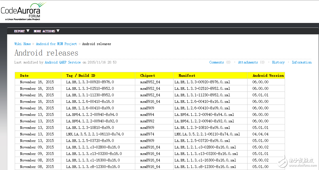The image size is (319, 170).
Task: Click the Date column header
Action: click(x=24, y=76)
